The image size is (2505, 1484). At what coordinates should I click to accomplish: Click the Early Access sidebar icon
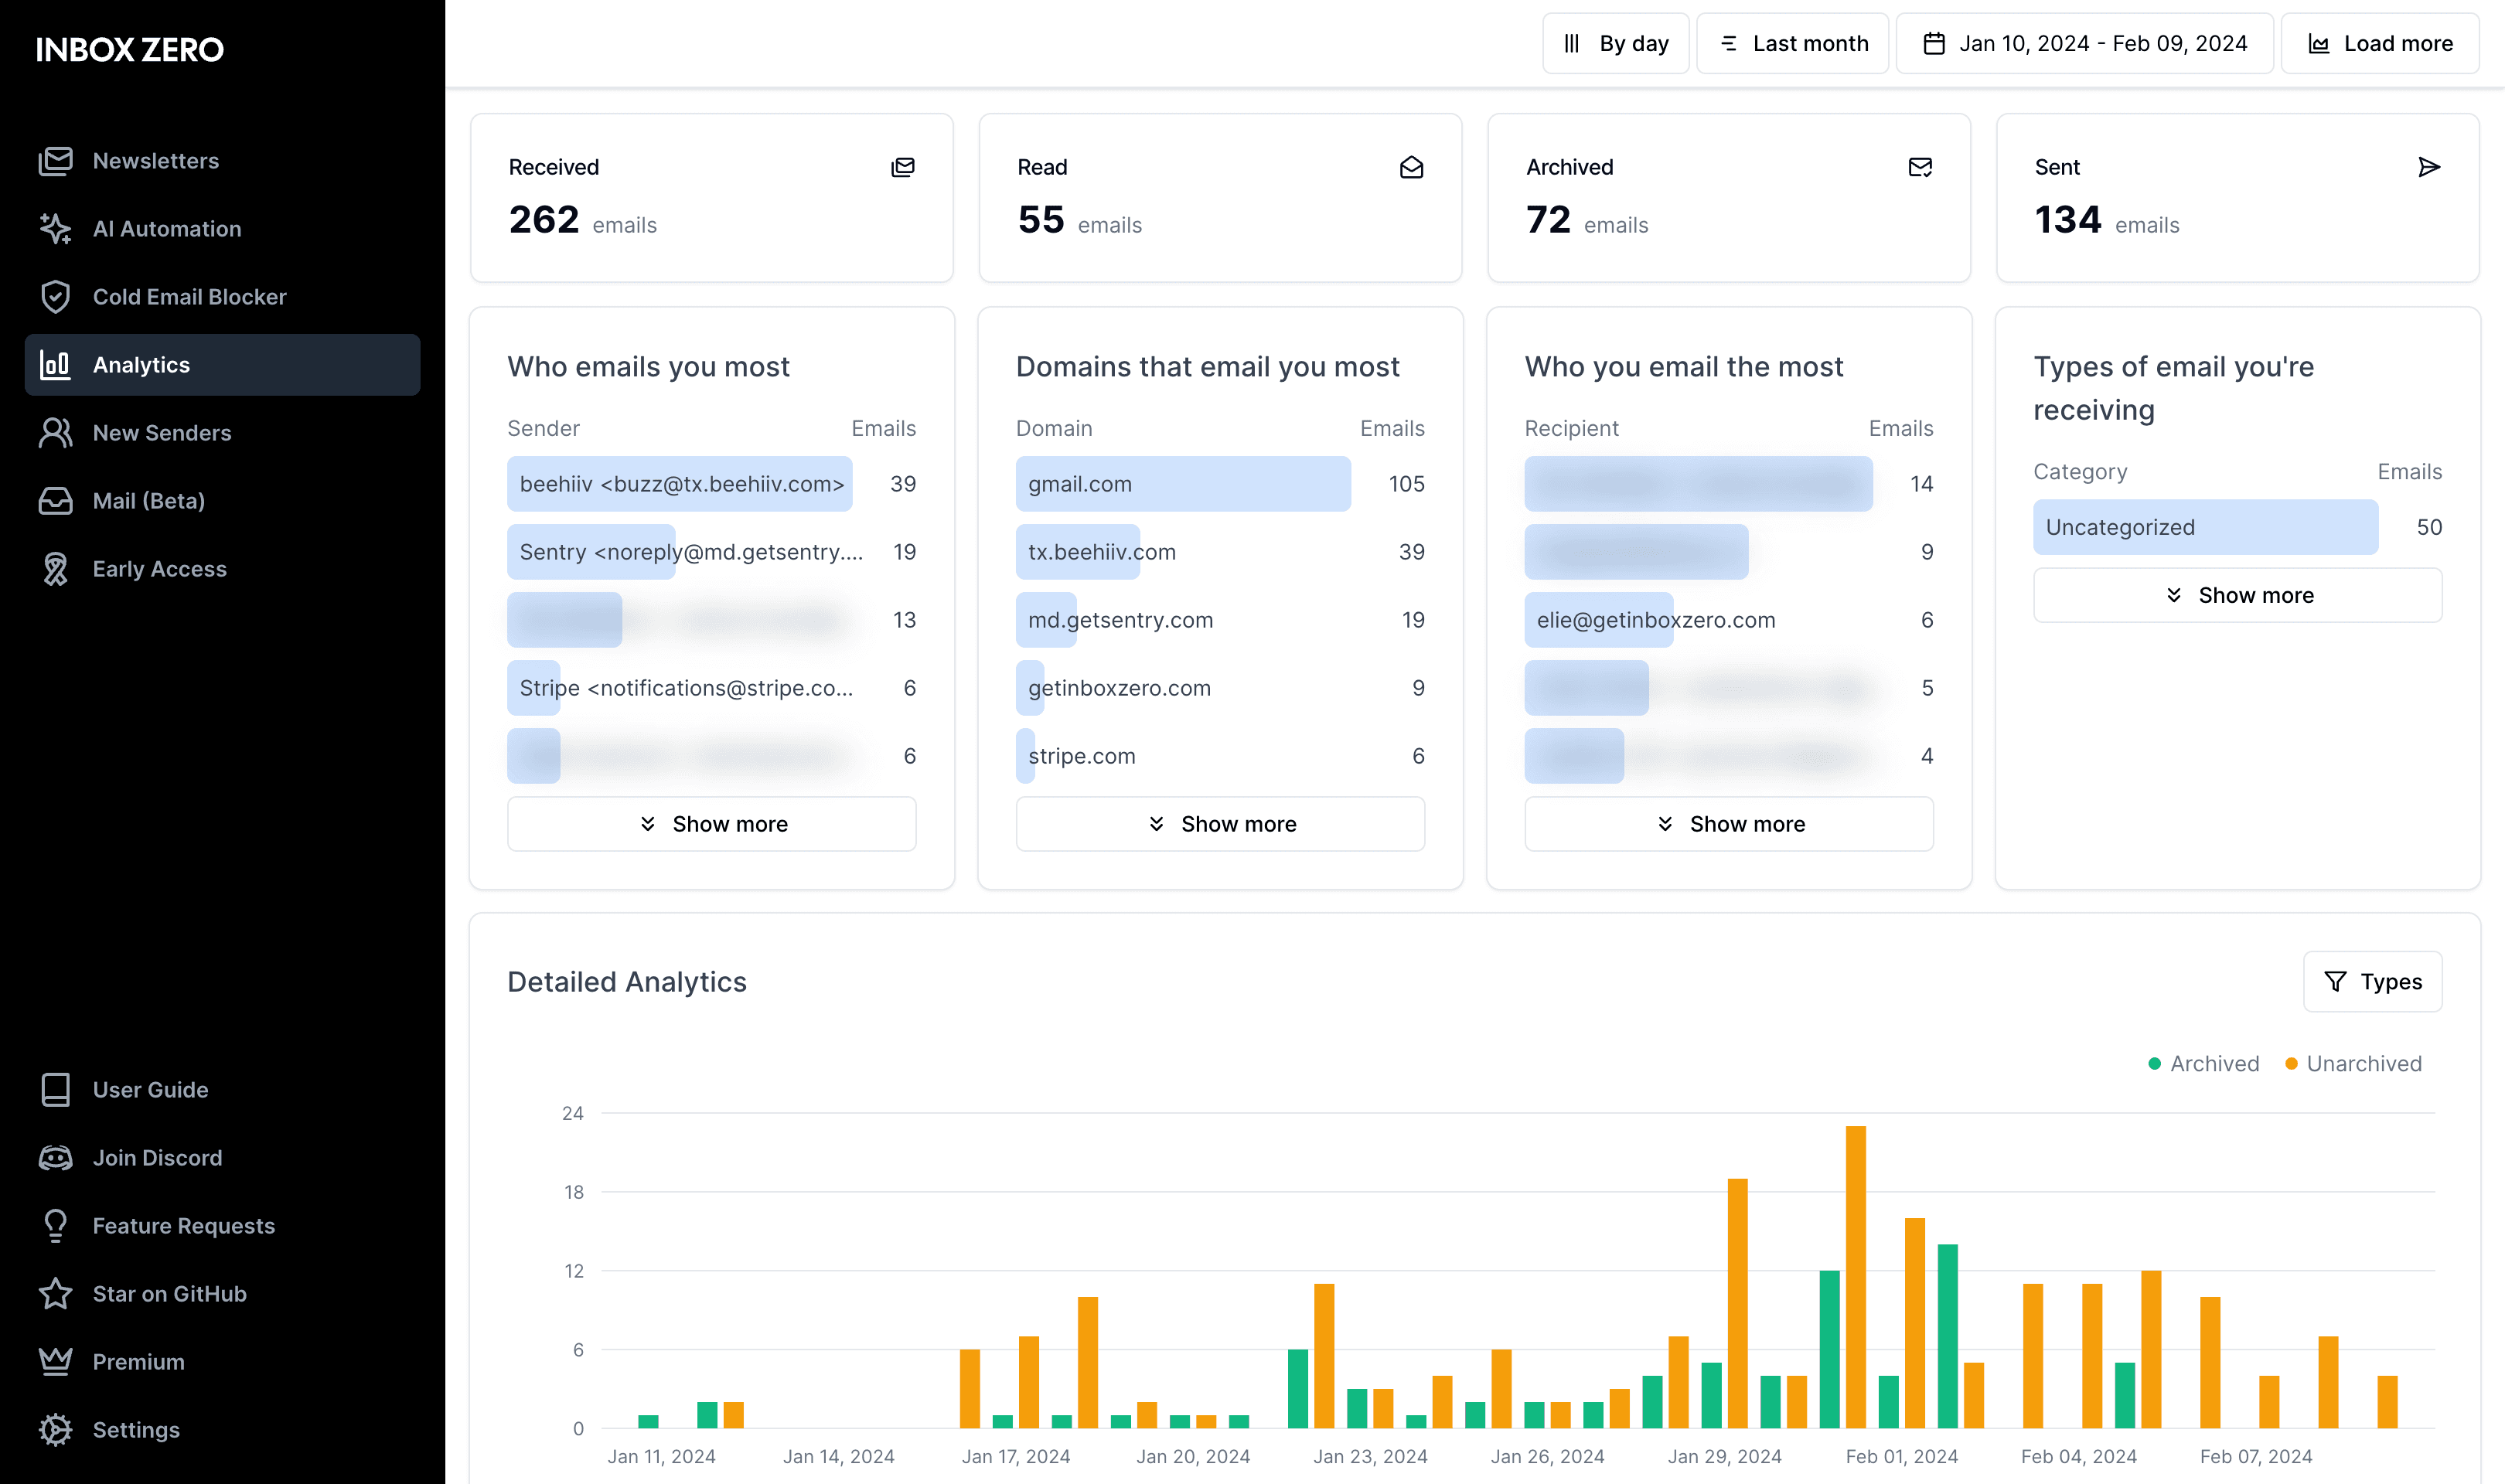(x=56, y=567)
